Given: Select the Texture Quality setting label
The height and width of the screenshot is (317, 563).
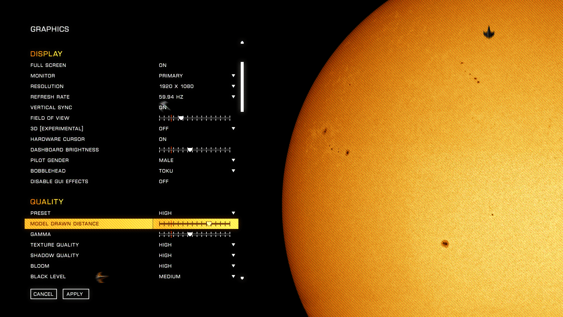Looking at the screenshot, I should coord(55,245).
